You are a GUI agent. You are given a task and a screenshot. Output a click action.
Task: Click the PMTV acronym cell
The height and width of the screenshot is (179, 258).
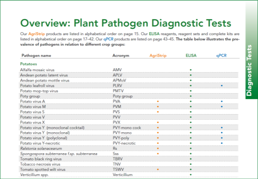point(118,91)
